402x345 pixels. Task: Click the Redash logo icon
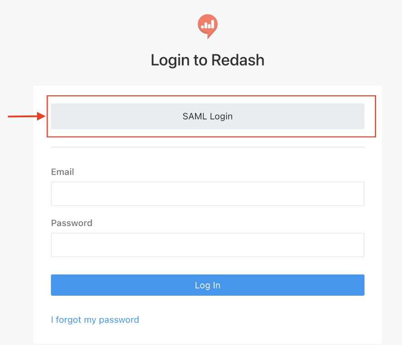207,26
